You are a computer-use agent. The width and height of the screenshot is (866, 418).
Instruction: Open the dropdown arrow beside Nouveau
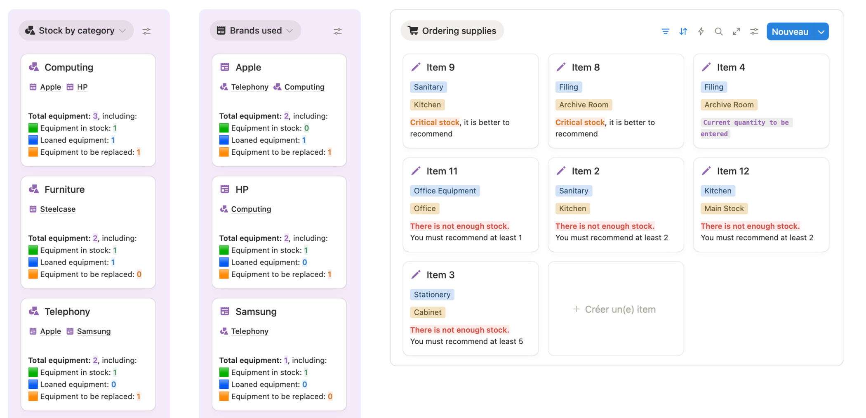tap(821, 32)
